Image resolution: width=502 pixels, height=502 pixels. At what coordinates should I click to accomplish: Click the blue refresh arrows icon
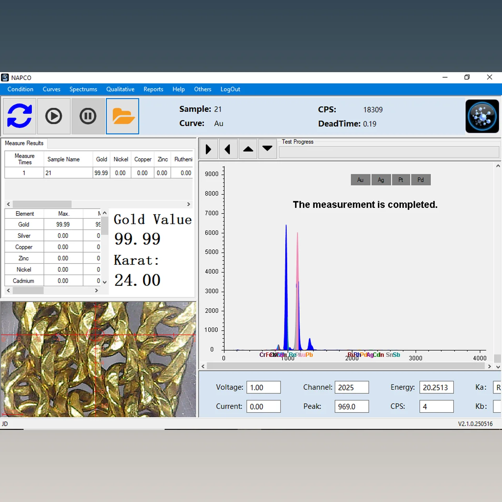click(x=20, y=116)
